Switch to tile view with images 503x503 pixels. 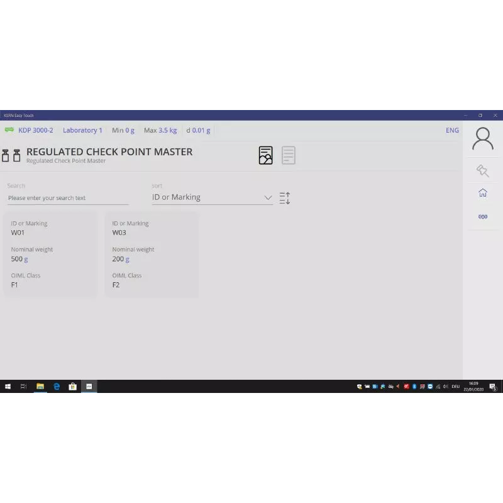[x=266, y=155]
